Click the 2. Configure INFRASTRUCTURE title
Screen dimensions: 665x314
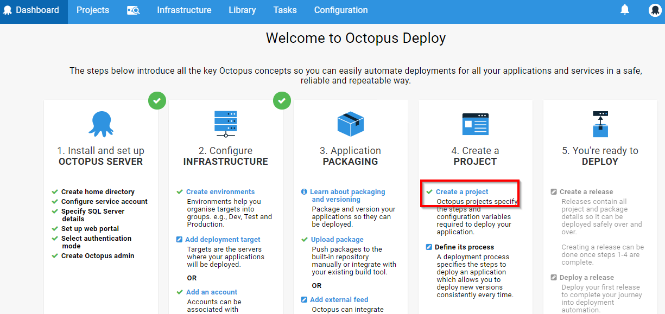[226, 156]
